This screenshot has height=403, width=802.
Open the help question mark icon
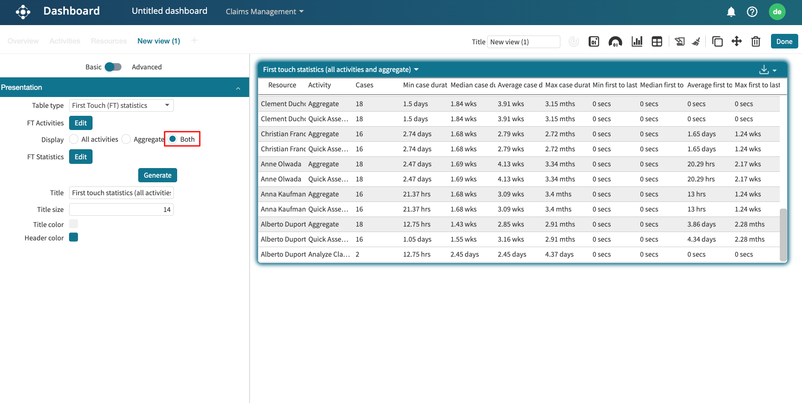click(752, 12)
